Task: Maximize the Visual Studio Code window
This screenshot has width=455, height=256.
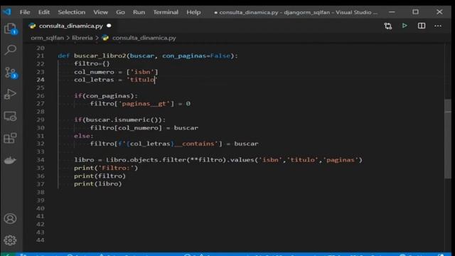Action: pyautogui.click(x=415, y=12)
